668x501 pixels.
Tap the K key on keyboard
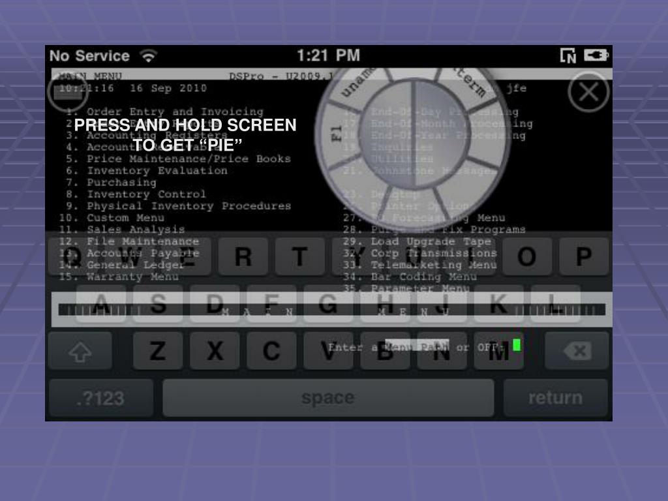click(498, 304)
